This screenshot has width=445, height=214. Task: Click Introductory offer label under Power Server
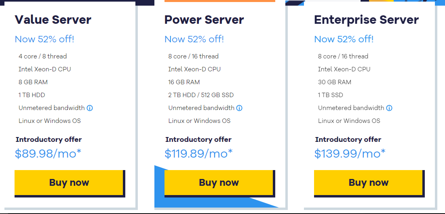(198, 139)
